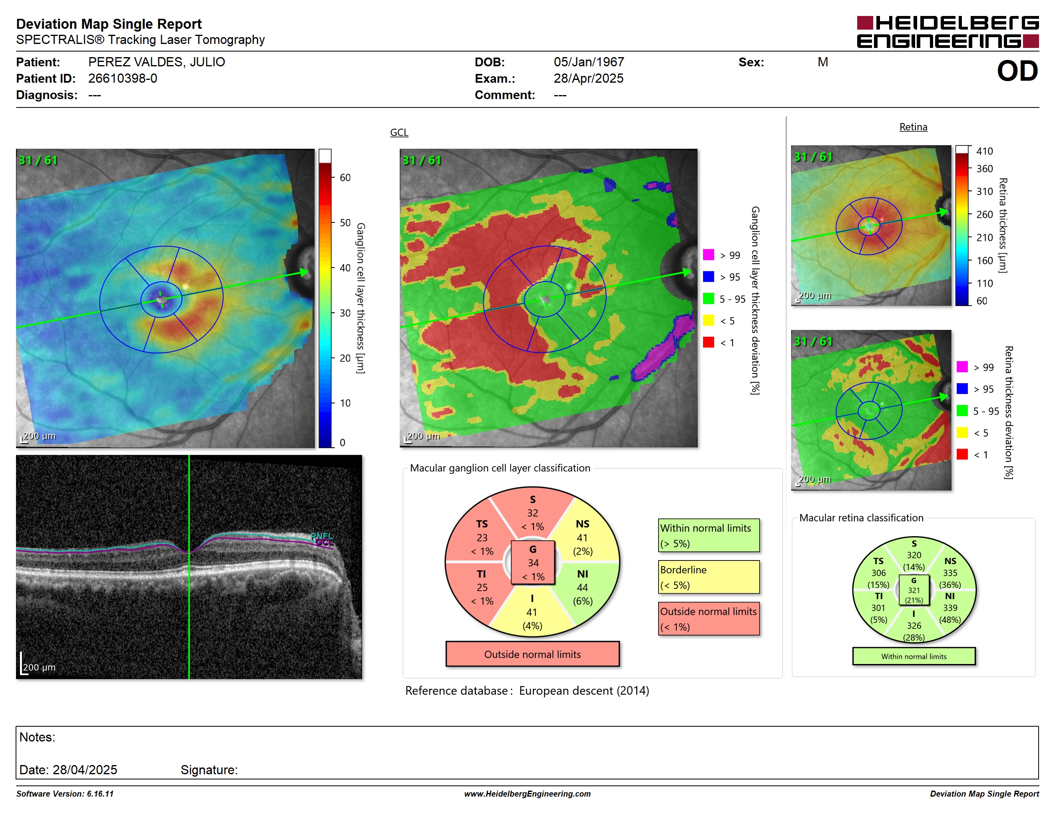Click the Borderline (< 5%) legend box
This screenshot has width=1055, height=815.
[708, 577]
